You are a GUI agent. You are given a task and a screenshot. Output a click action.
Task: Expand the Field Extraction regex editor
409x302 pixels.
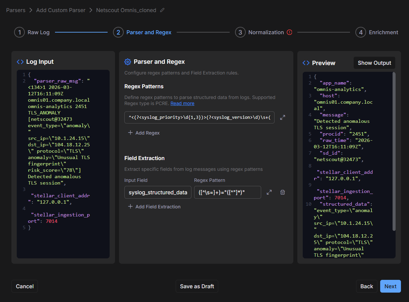point(269,192)
